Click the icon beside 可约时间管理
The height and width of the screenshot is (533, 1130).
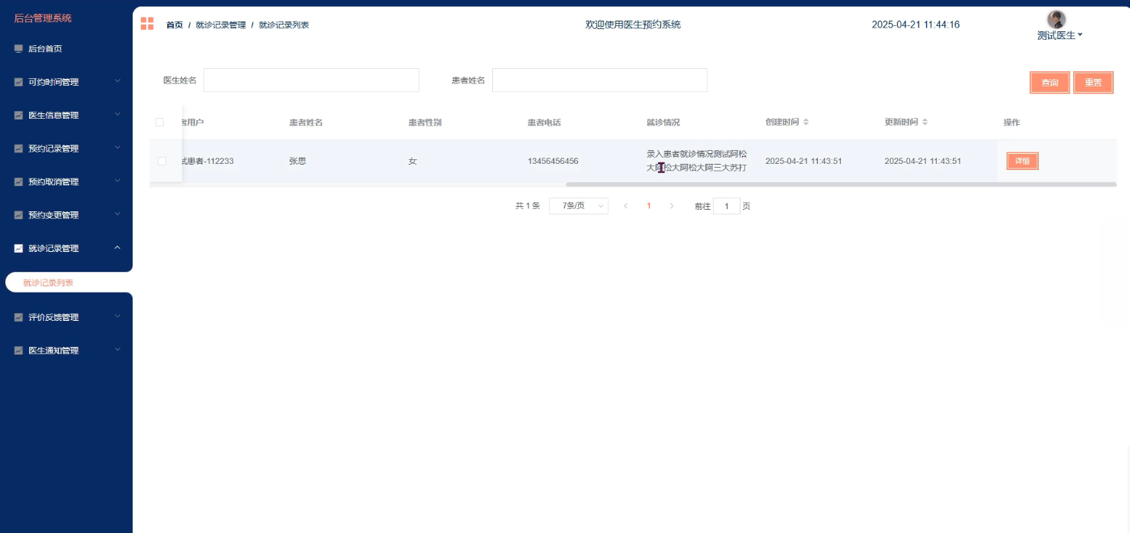18,82
